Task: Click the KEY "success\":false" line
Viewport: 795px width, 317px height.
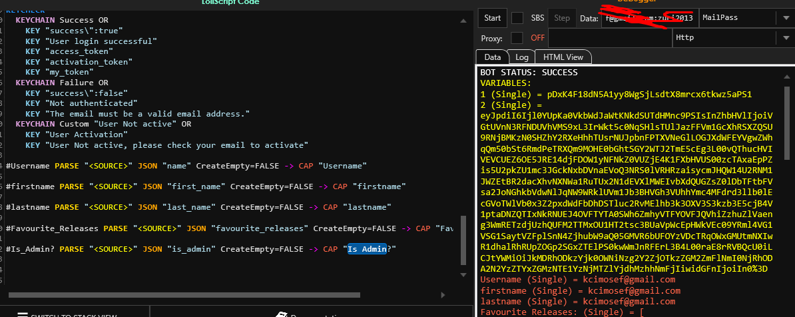Action: 77,93
